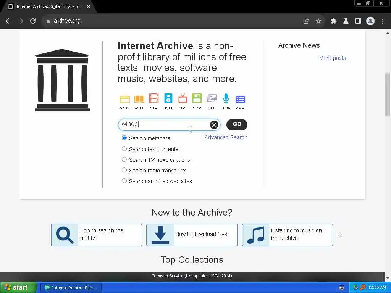391x293 pixels.
Task: Open the video film icon (13M)
Action: 153,98
